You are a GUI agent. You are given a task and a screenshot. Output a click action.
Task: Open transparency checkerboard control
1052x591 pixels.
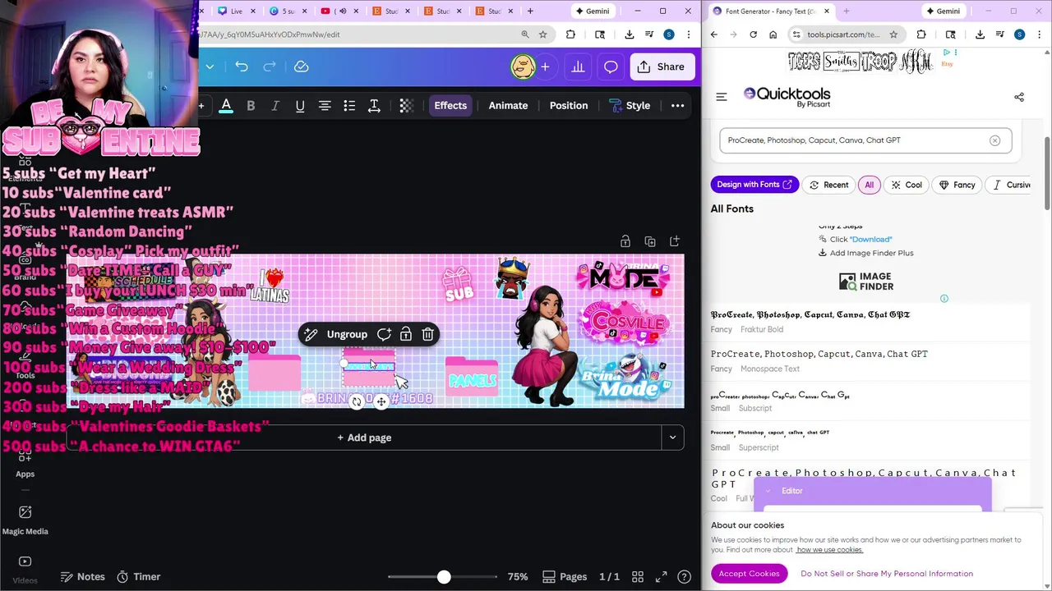[406, 105]
